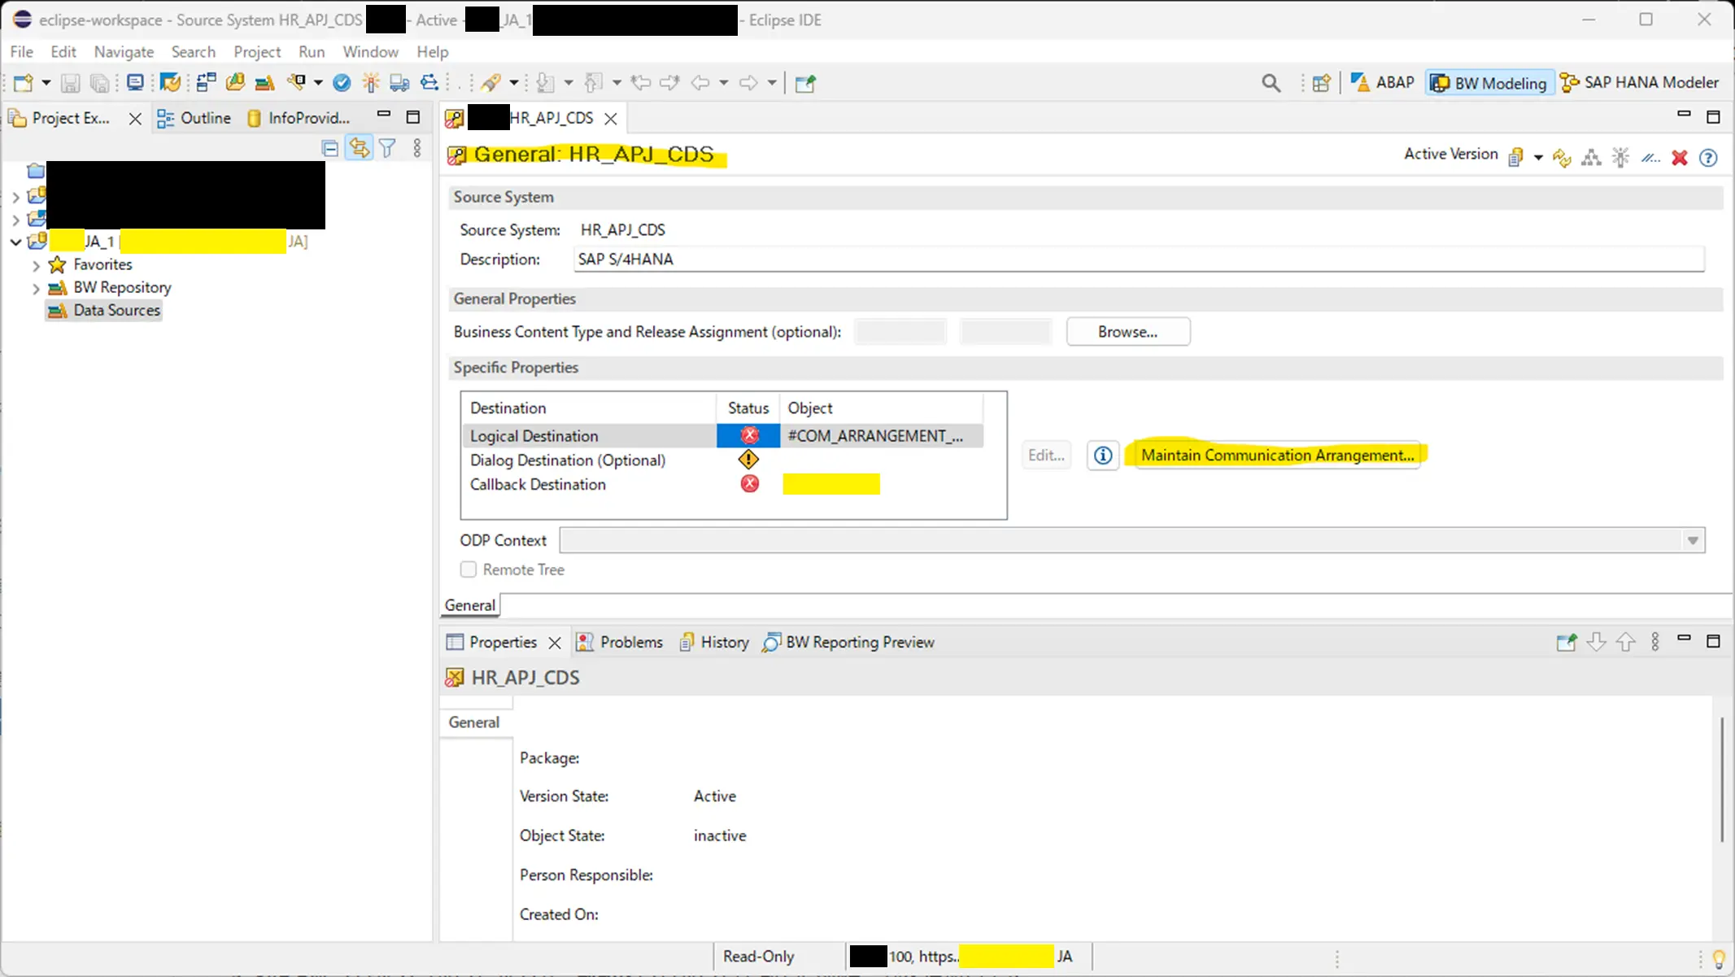
Task: Open the Project menu
Action: [x=257, y=51]
